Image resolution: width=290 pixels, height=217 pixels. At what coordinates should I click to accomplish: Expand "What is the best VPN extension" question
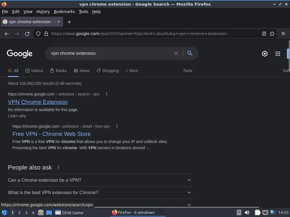pos(100,192)
